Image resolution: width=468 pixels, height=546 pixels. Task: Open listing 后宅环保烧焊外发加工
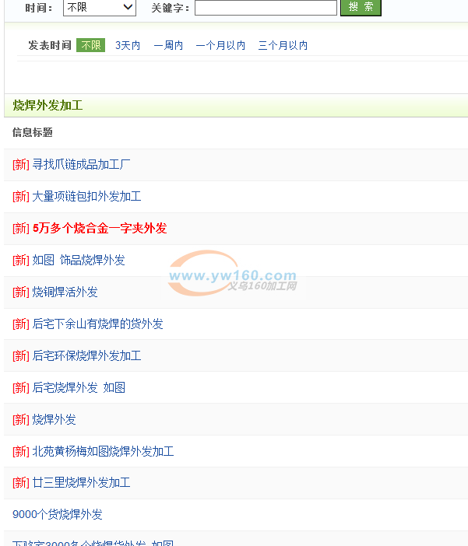click(86, 356)
